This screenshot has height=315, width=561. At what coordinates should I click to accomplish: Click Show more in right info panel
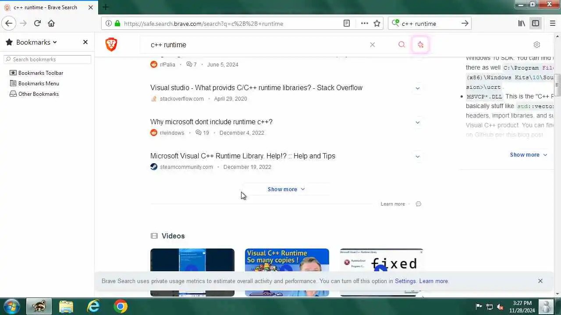click(529, 154)
